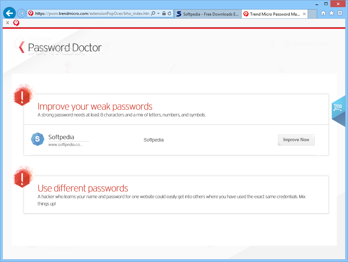Close the browser window
Viewport: 348px width, 262px height.
[338, 4]
